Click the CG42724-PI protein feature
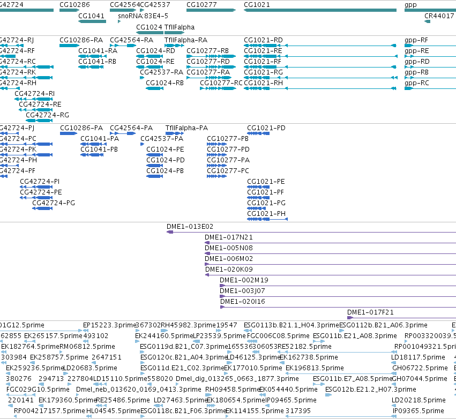This screenshot has height=419, width=456. point(36,187)
